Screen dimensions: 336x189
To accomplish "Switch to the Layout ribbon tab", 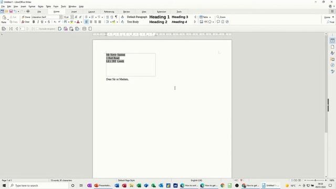I will point(91,12).
